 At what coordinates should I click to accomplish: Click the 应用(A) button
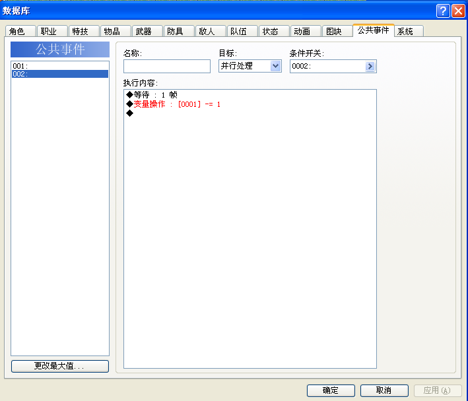pos(438,390)
